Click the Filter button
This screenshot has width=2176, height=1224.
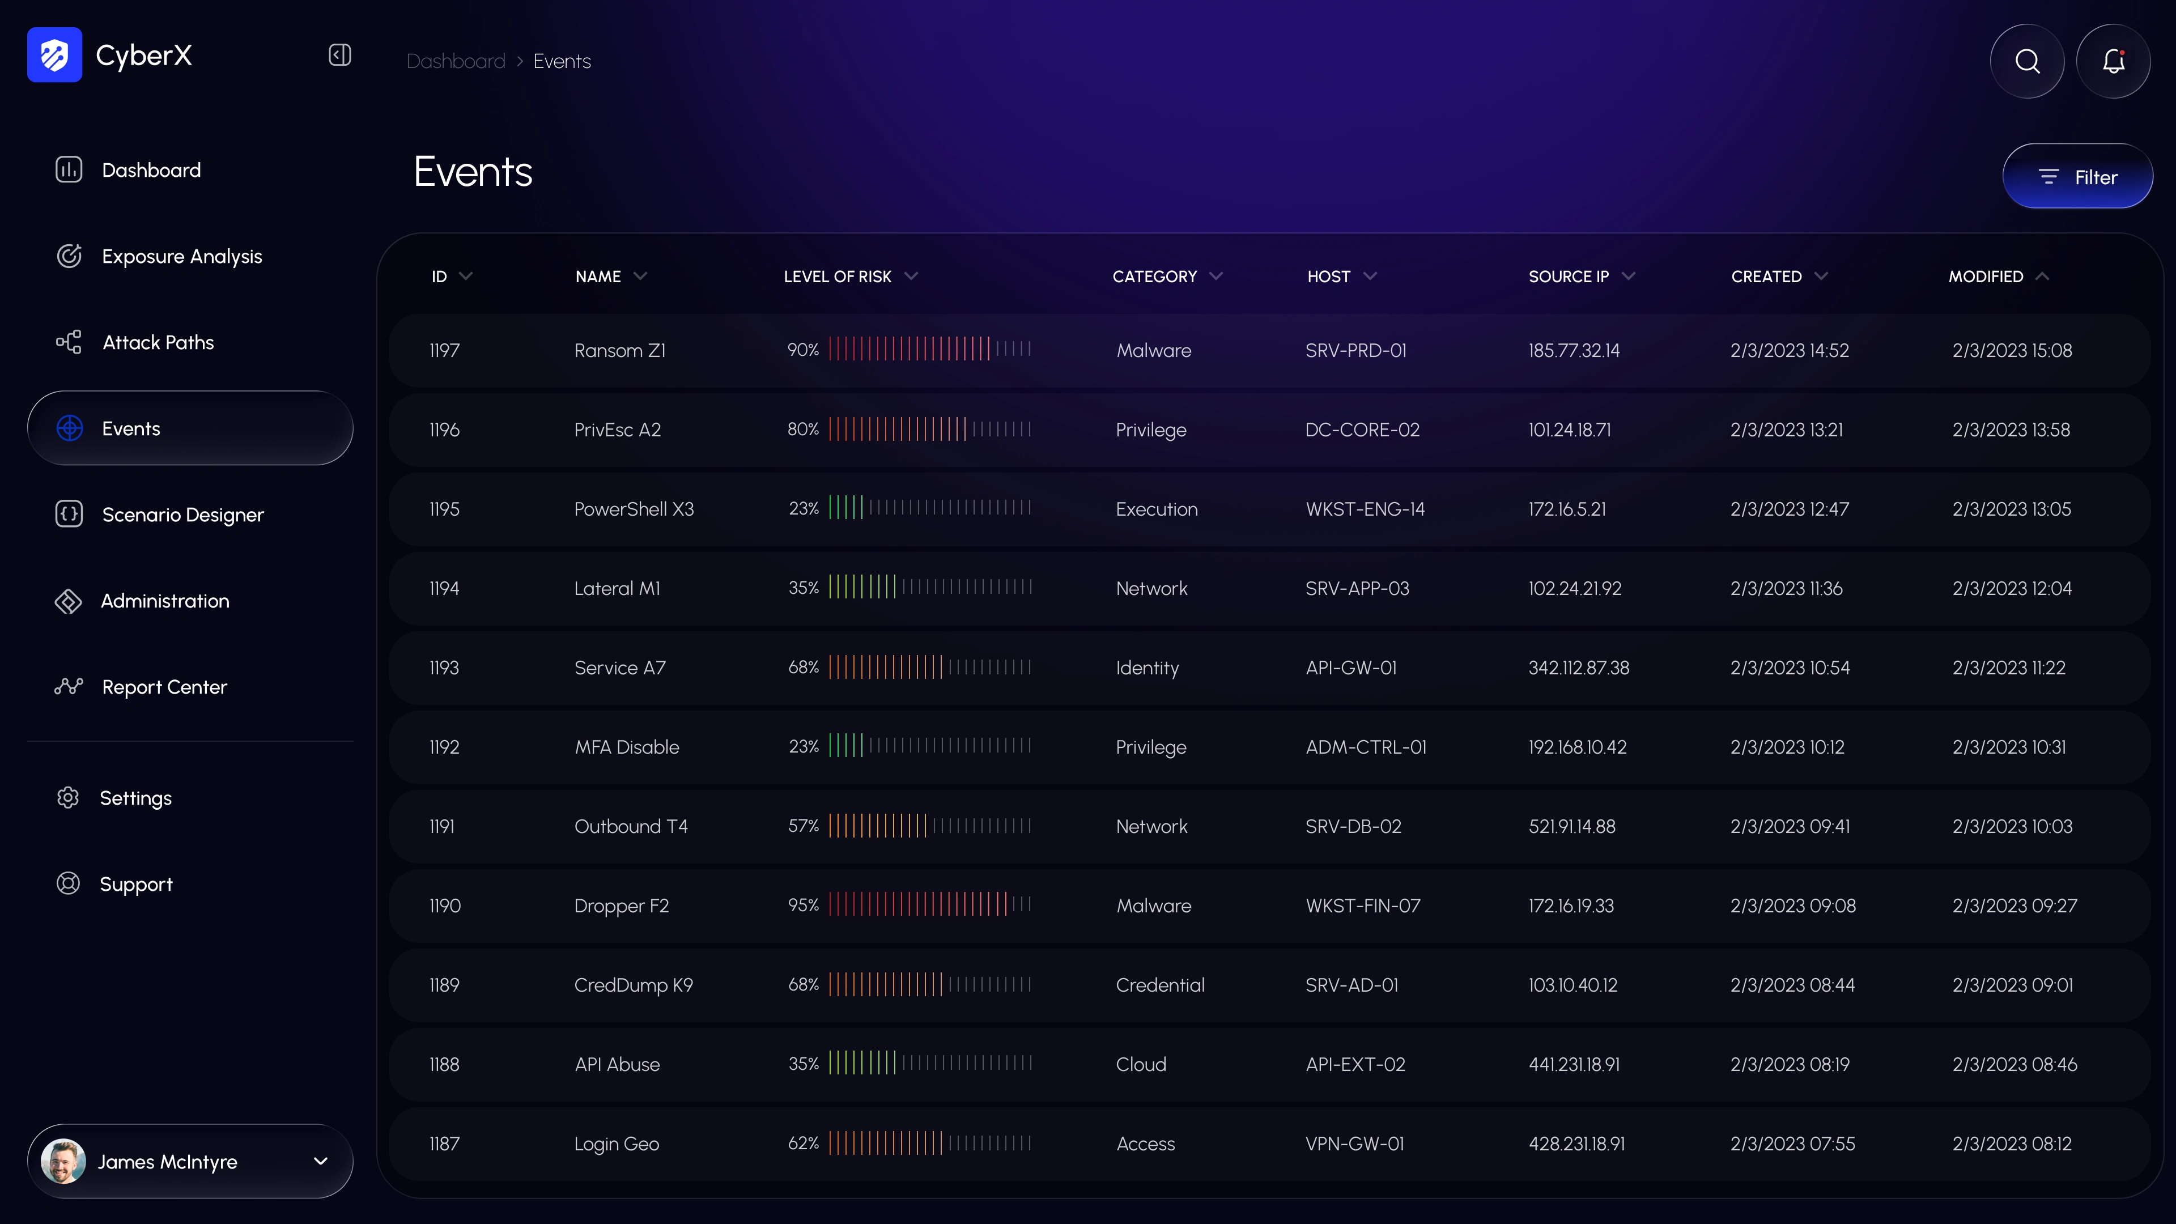[x=2077, y=177]
